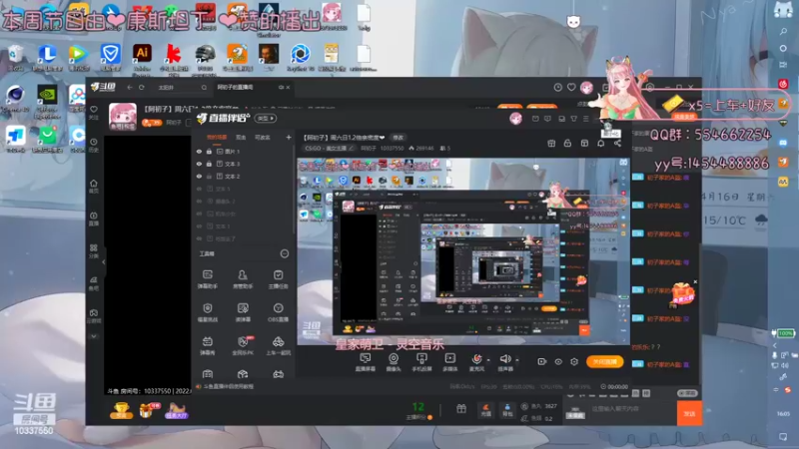799x449 pixels.
Task: Click the bell notification icon above preview
Action: pos(601,144)
